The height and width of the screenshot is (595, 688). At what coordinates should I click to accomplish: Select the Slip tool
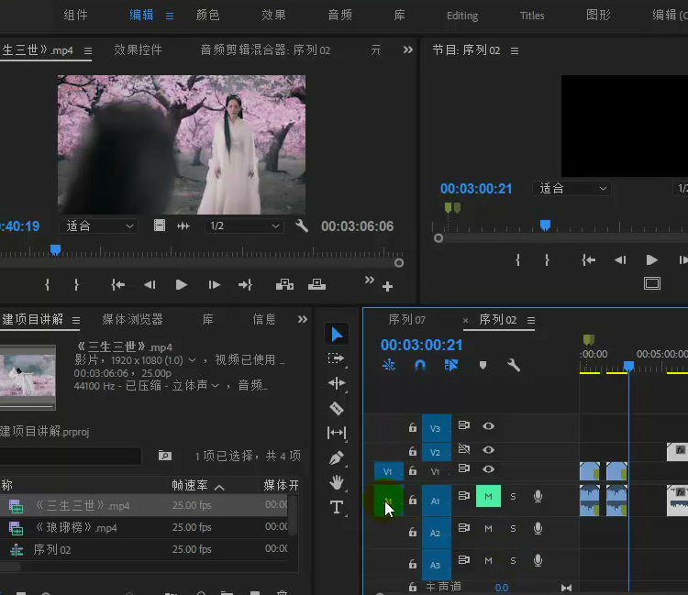tap(337, 433)
